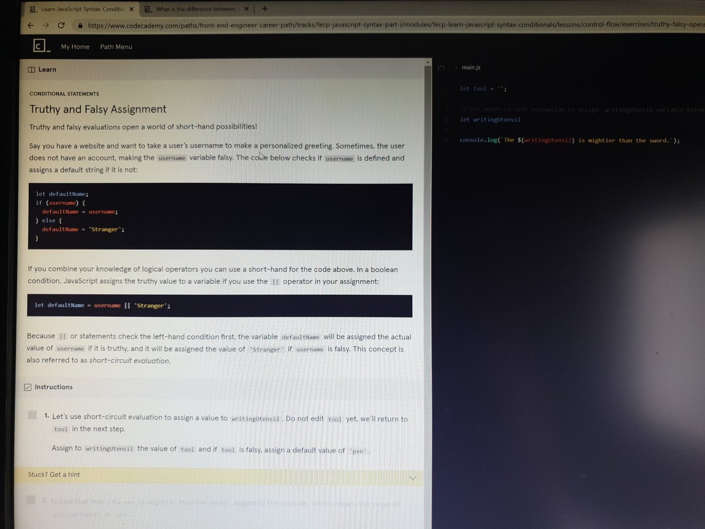Click the '} else {' code line

(49, 220)
